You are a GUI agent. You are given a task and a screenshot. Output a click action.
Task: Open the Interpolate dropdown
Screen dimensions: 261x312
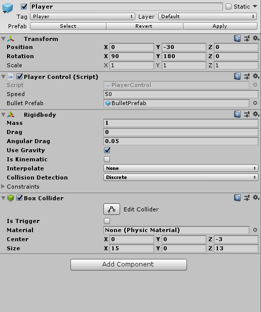coord(181,168)
